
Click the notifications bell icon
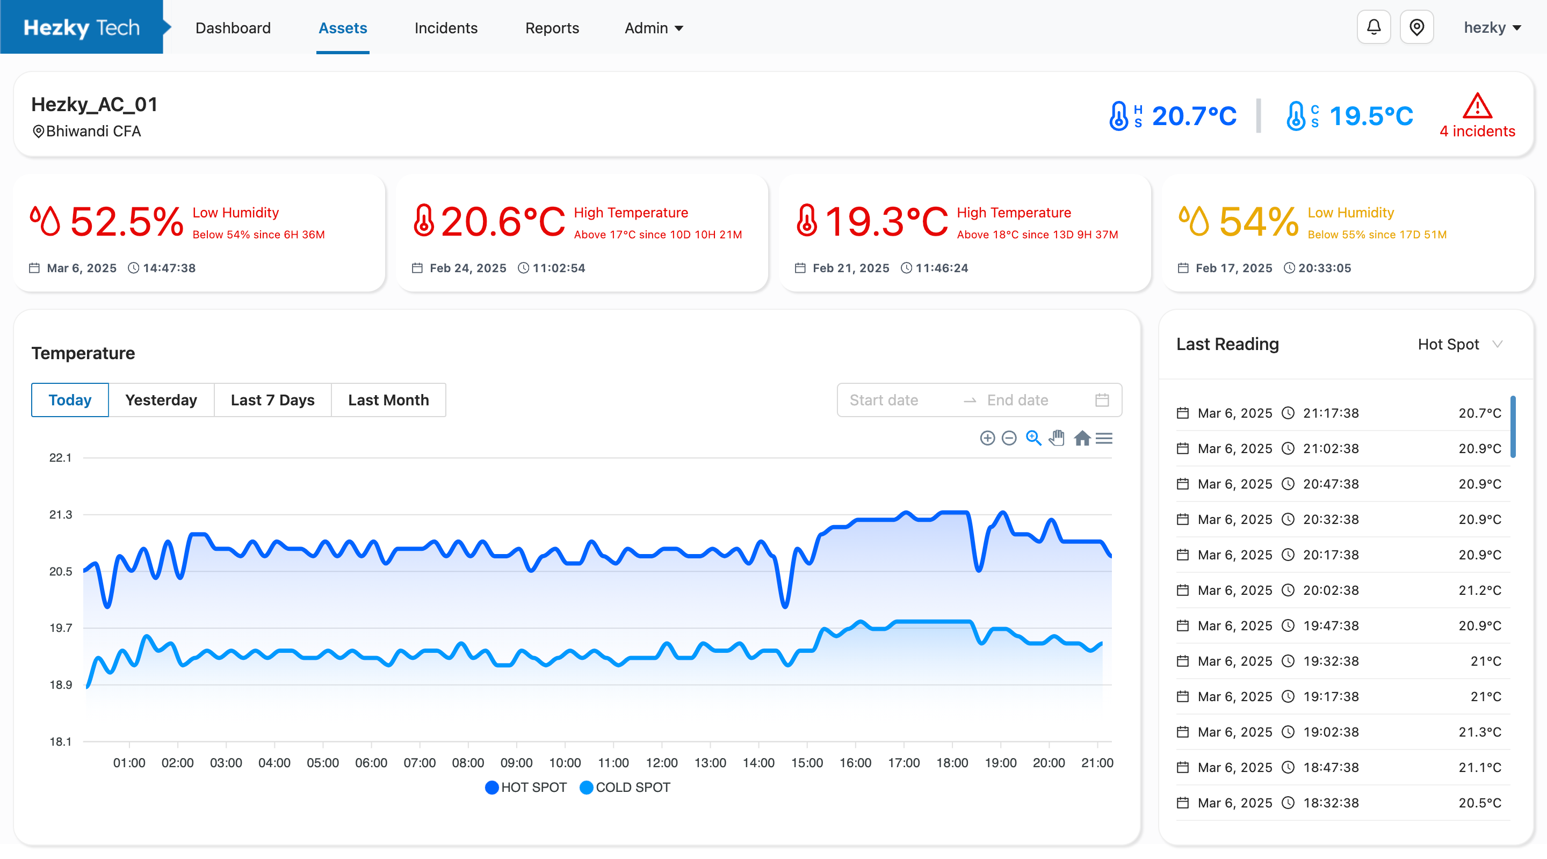(1373, 27)
